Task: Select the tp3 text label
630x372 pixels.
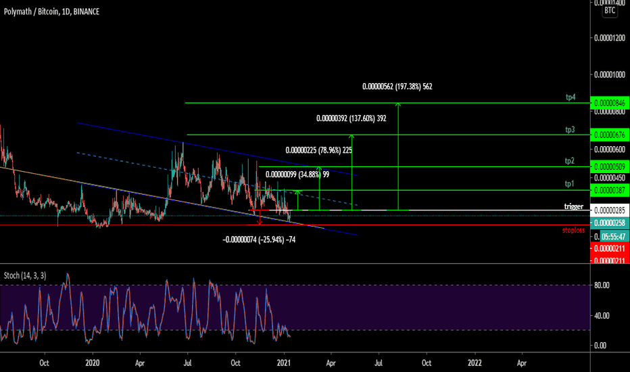Action: tap(570, 129)
